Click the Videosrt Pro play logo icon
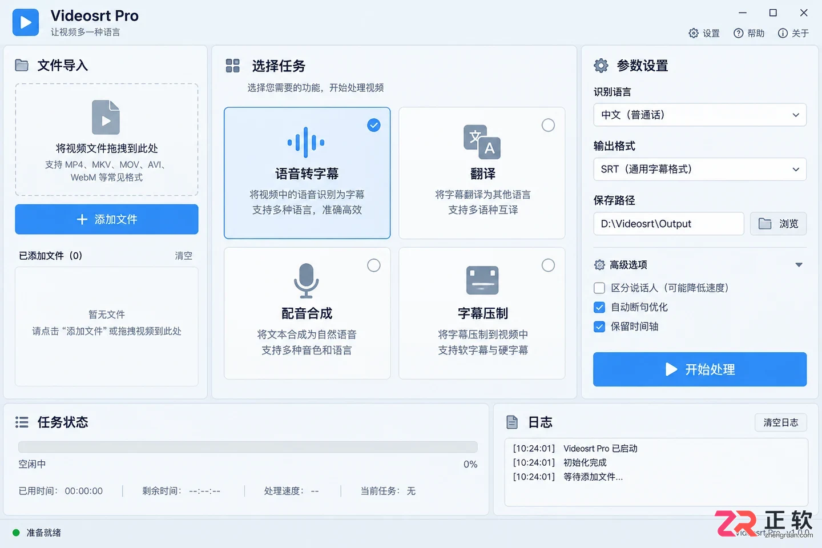822x548 pixels. (26, 22)
